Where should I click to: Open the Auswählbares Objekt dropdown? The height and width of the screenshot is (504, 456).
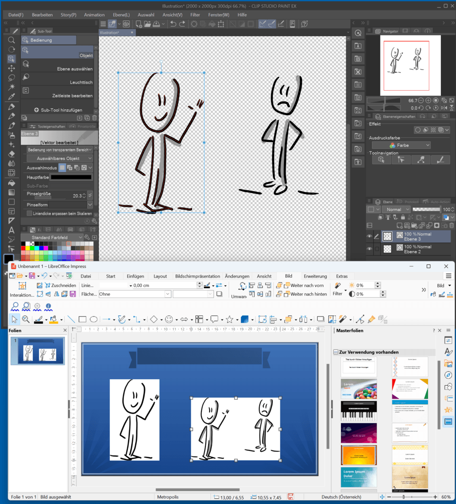[x=59, y=159]
